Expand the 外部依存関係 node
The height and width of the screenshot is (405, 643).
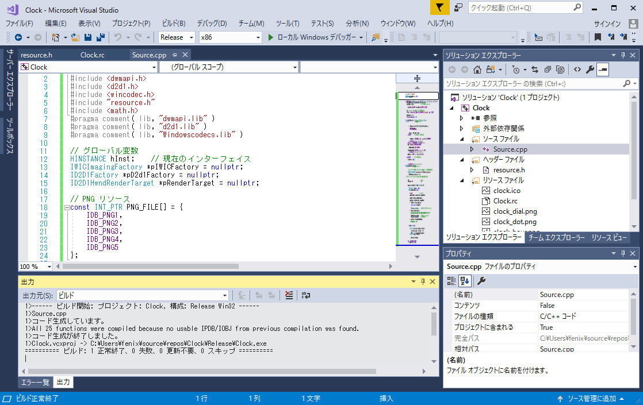462,129
